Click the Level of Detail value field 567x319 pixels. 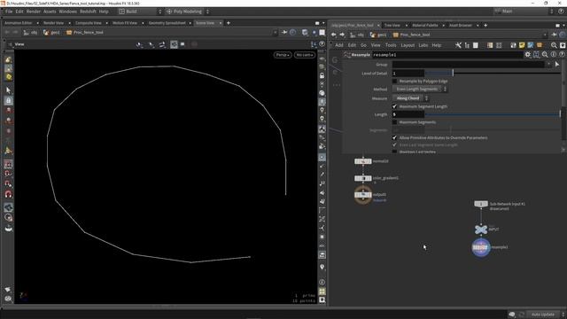pyautogui.click(x=408, y=73)
